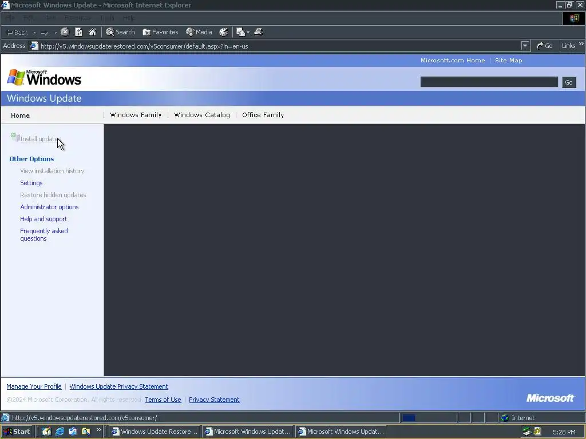
Task: Click the Microsoft search text box
Action: [x=489, y=82]
